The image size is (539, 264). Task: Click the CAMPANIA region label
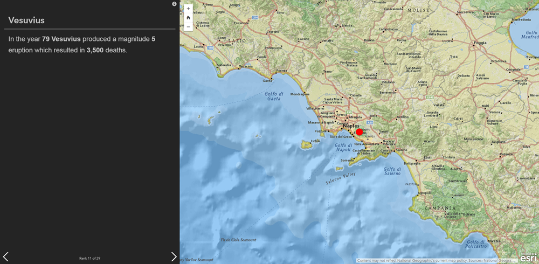[x=440, y=209]
